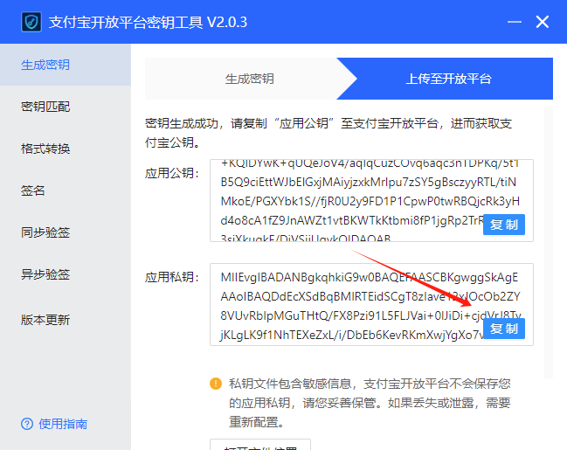The width and height of the screenshot is (567, 450).
Task: Click the 密钥生成成功 instruction text
Action: 328,133
